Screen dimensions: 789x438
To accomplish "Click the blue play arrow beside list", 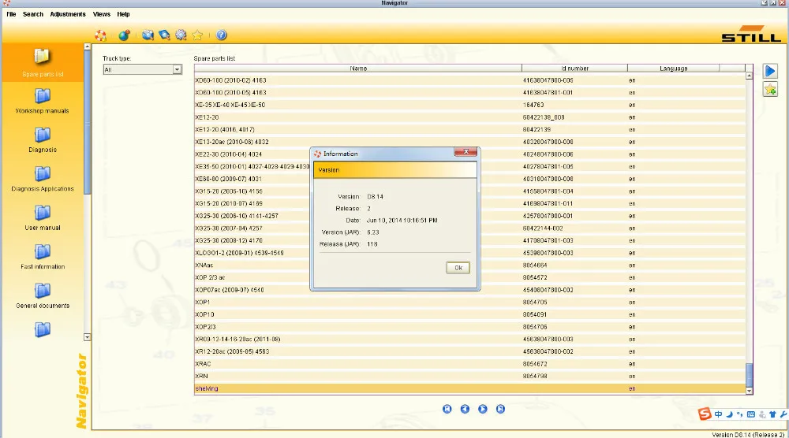I will pos(770,71).
